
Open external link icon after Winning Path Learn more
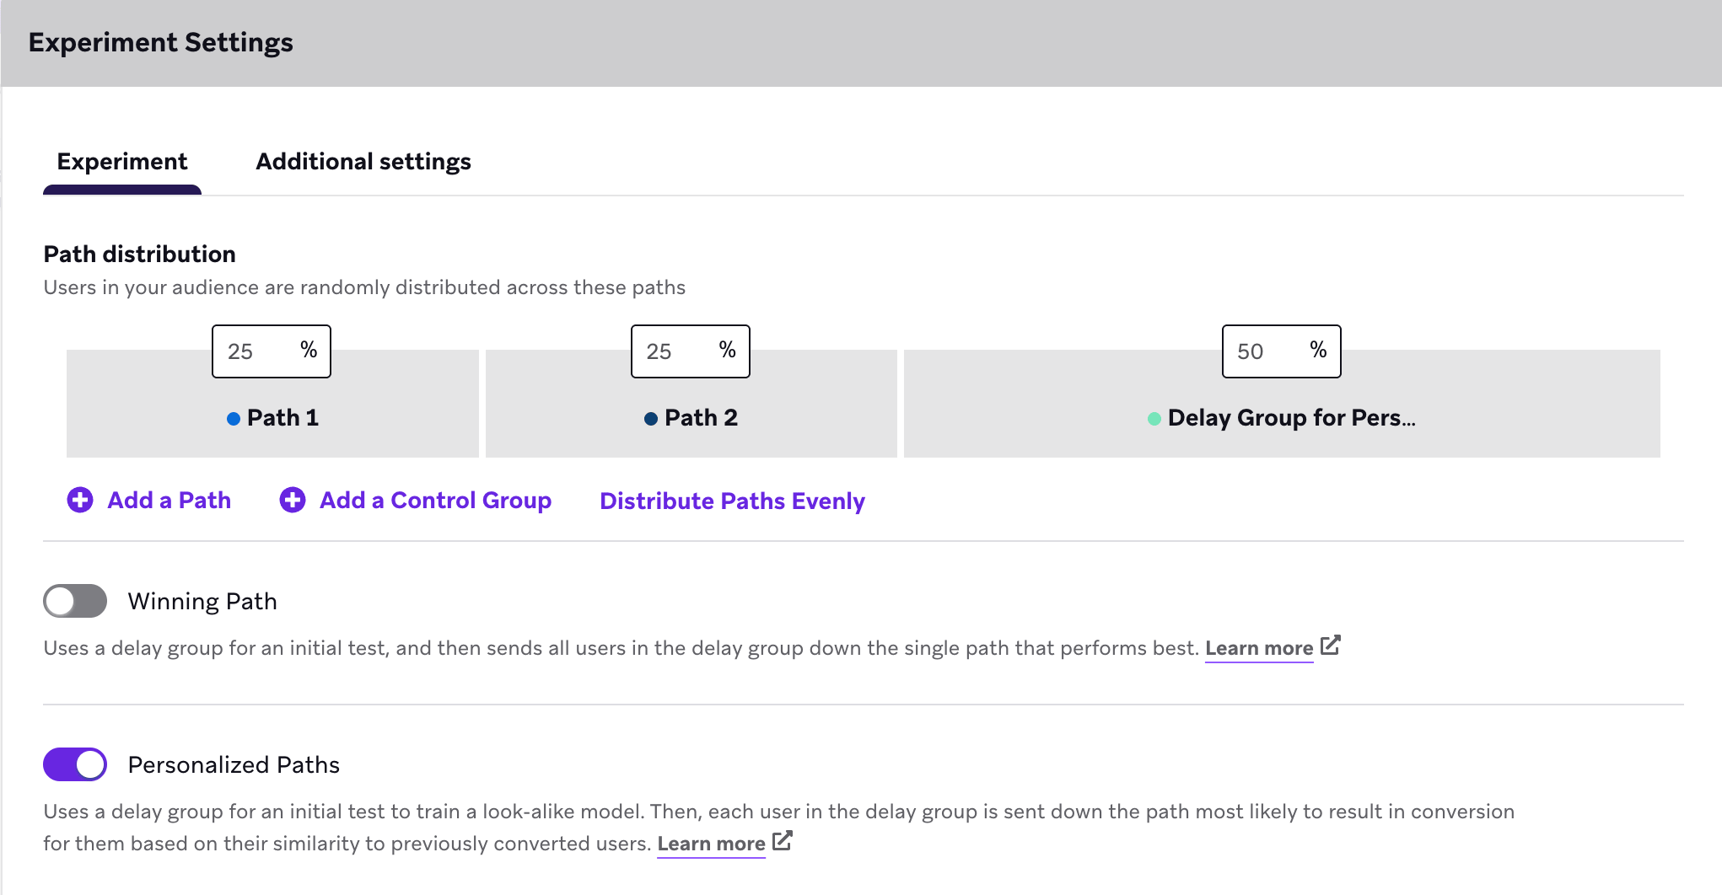tap(1331, 646)
